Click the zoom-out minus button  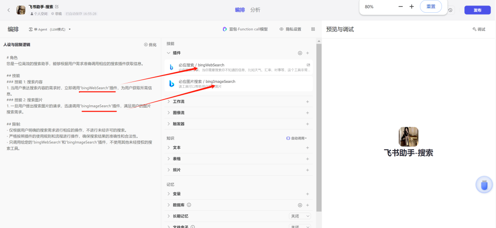point(401,7)
